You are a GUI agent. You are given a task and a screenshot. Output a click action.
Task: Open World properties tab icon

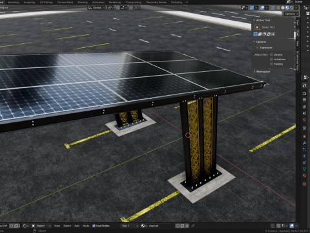pyautogui.click(x=304, y=120)
